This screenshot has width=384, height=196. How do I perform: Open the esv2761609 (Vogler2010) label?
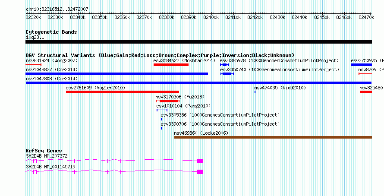pos(95,88)
